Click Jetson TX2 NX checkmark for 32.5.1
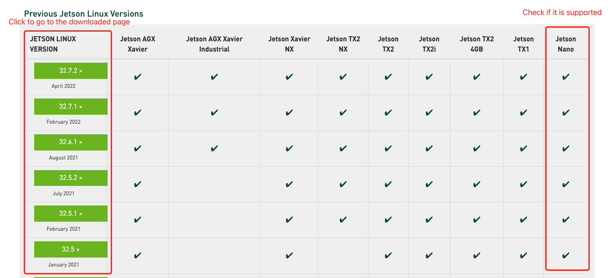608x278 pixels. (343, 220)
